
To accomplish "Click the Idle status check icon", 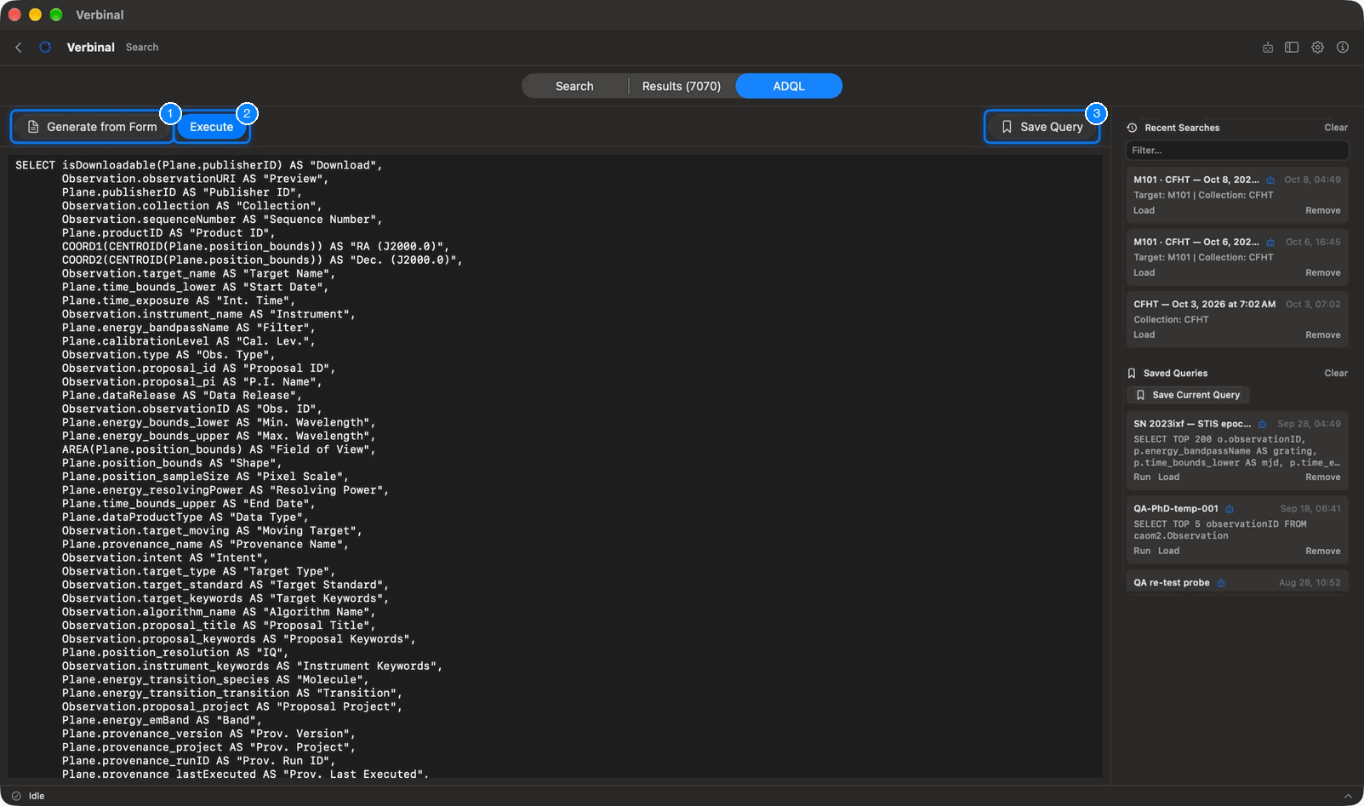I will [16, 796].
